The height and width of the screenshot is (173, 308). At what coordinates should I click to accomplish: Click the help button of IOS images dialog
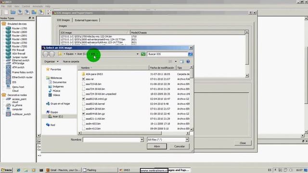click(250, 13)
